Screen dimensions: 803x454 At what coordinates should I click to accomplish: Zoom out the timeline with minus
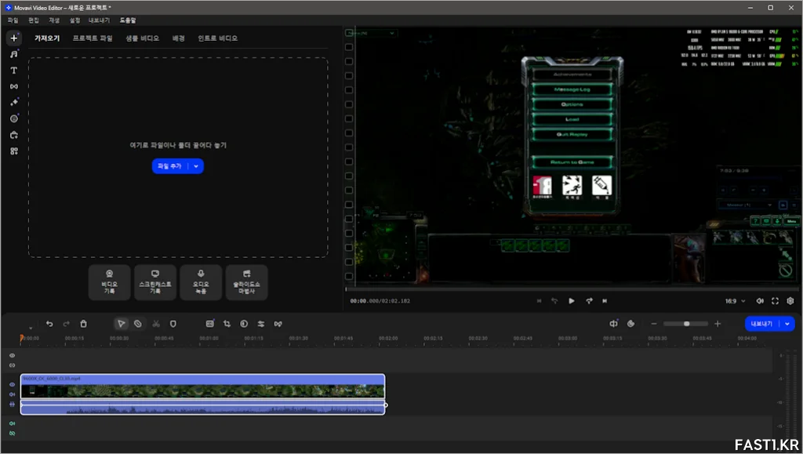coord(654,324)
